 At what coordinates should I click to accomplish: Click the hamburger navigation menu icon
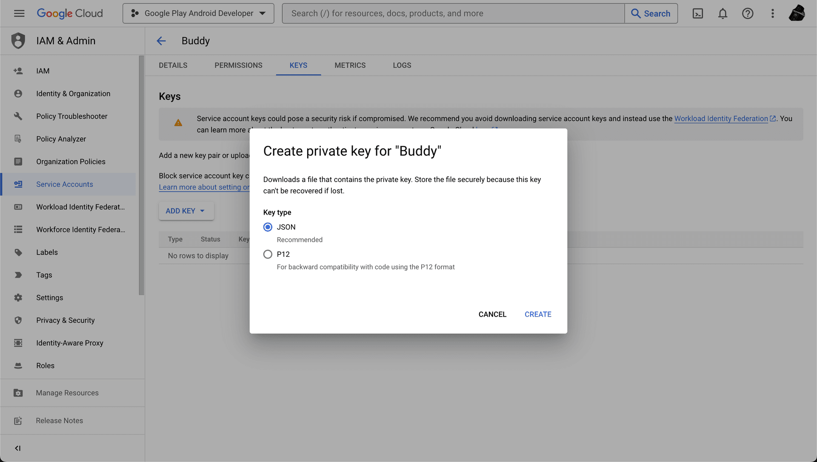pyautogui.click(x=19, y=14)
